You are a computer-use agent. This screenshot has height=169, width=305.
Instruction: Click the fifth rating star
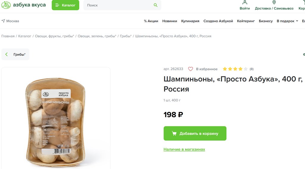click(x=245, y=69)
